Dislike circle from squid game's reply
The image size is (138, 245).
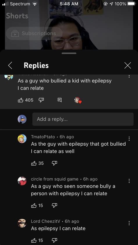coord(54,205)
